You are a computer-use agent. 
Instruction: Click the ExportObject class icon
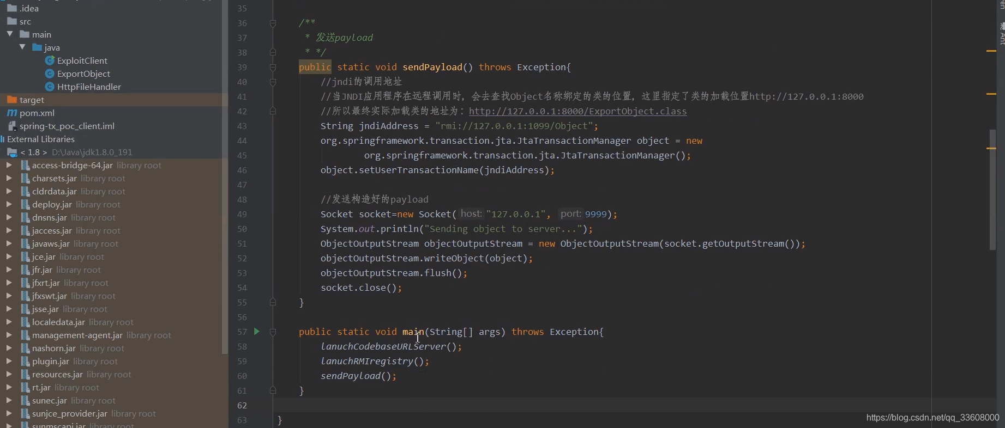[x=50, y=74]
